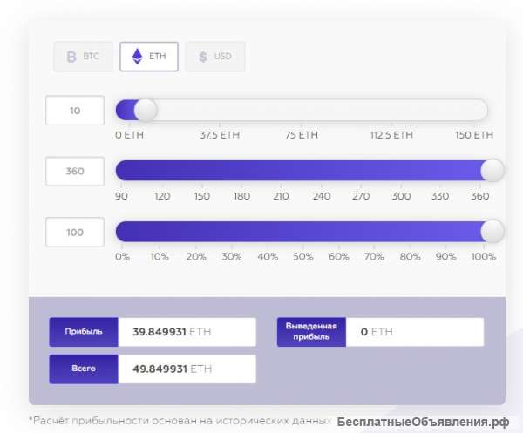523x433 pixels.
Task: Click the Ethereum diamond icon
Action: click(x=137, y=57)
